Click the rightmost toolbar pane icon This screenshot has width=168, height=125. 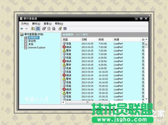[65, 29]
